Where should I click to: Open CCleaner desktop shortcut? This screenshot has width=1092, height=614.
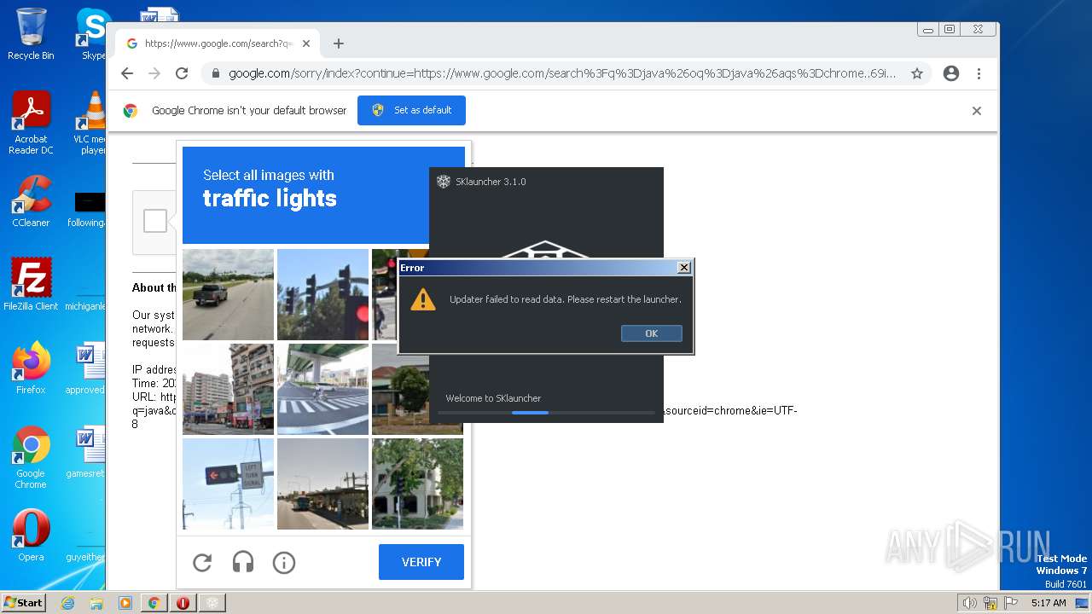[x=31, y=201]
